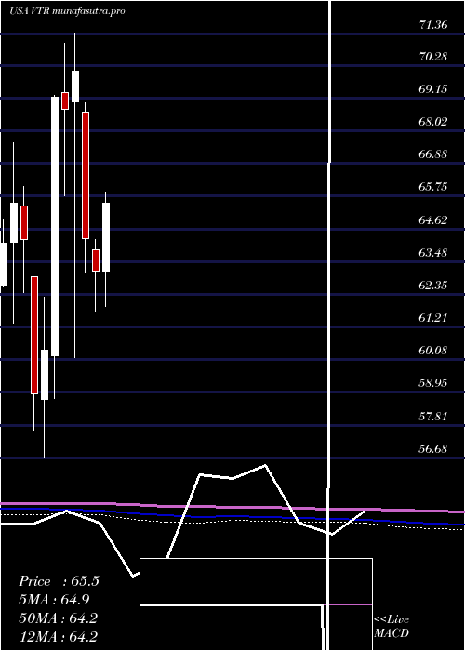This screenshot has height=651, width=465.
Task: Click the 66.88 price axis label
Action: click(433, 154)
